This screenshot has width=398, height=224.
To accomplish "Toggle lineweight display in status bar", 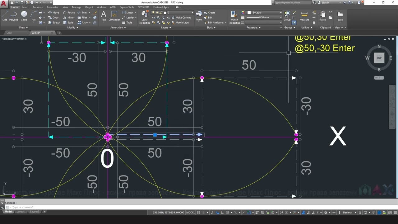I will (258, 212).
